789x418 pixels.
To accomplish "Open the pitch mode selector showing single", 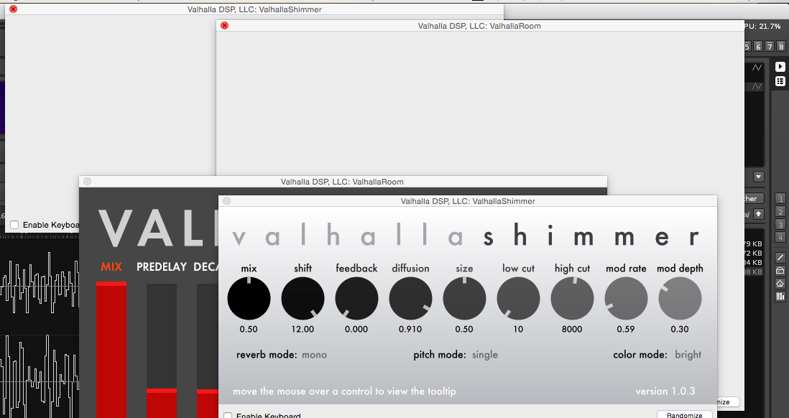I will (485, 355).
